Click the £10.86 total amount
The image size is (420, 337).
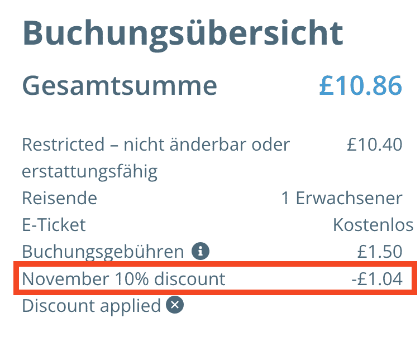[360, 86]
